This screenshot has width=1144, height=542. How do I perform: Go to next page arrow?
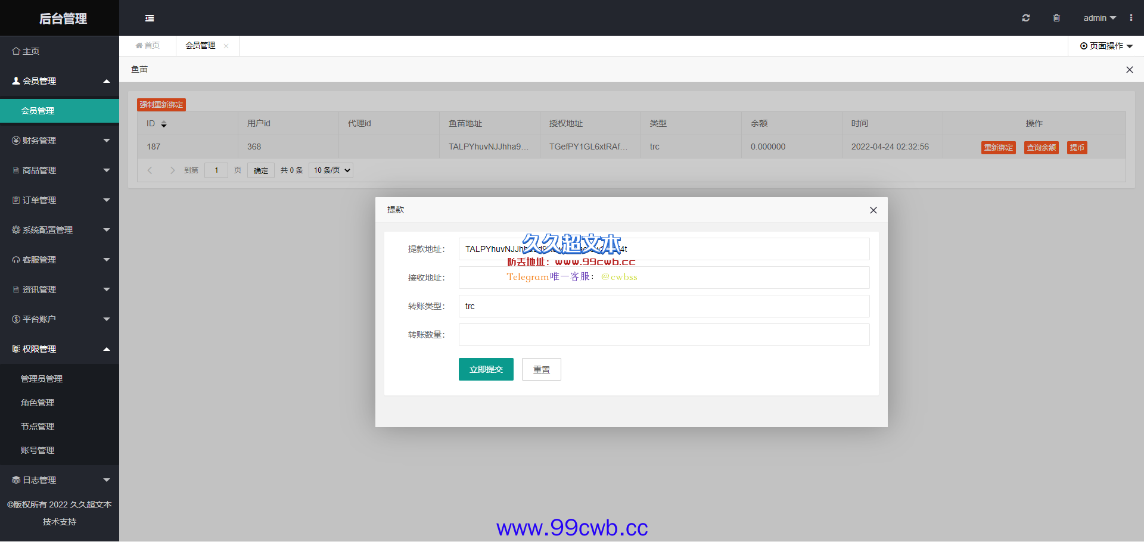pos(172,170)
